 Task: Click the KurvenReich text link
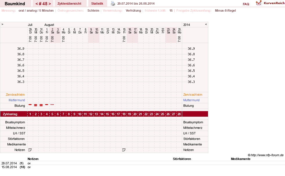coord(274,3)
